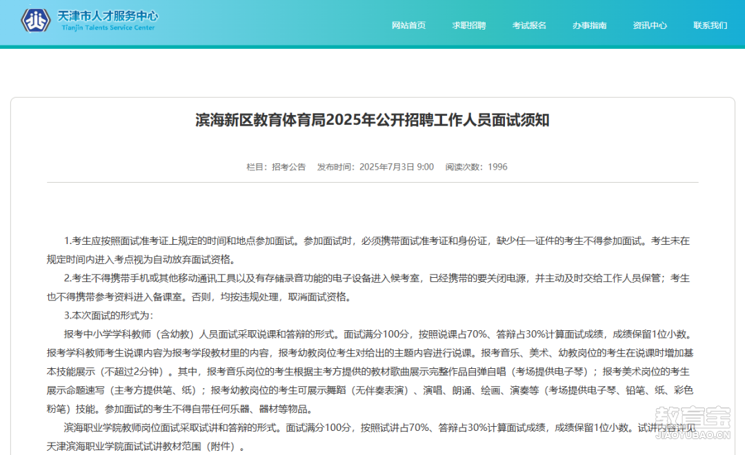
Task: Open the 求职招聘 nav item
Action: point(469,26)
